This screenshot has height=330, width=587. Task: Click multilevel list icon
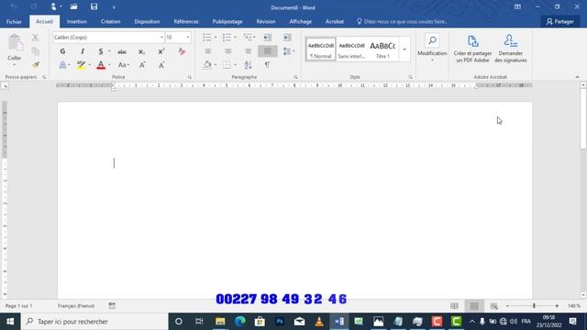(248, 38)
